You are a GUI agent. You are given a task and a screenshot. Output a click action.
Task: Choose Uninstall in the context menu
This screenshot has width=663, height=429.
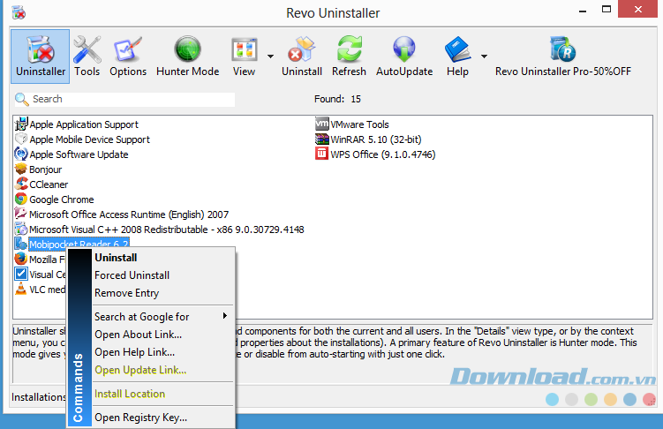pyautogui.click(x=116, y=258)
